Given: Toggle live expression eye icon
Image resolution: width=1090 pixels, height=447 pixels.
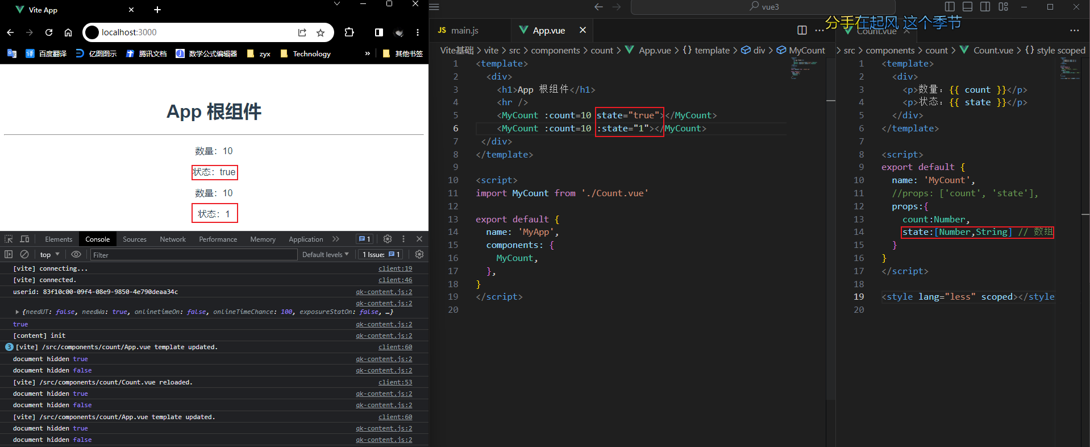Looking at the screenshot, I should pyautogui.click(x=76, y=254).
